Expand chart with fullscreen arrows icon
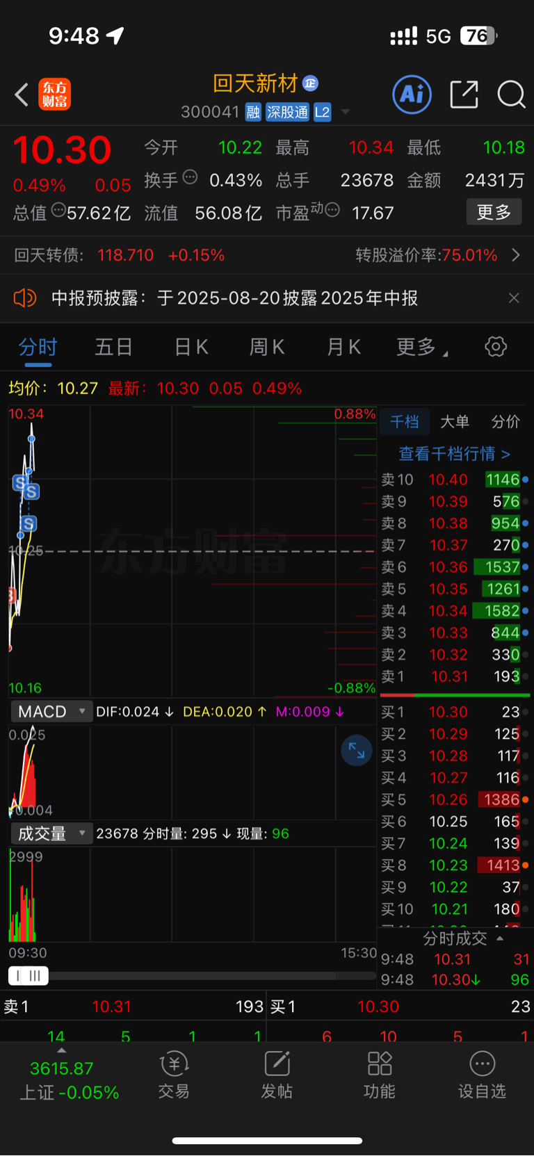Image resolution: width=534 pixels, height=1156 pixels. (357, 750)
